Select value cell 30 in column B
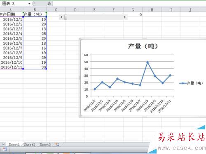 [35, 67]
